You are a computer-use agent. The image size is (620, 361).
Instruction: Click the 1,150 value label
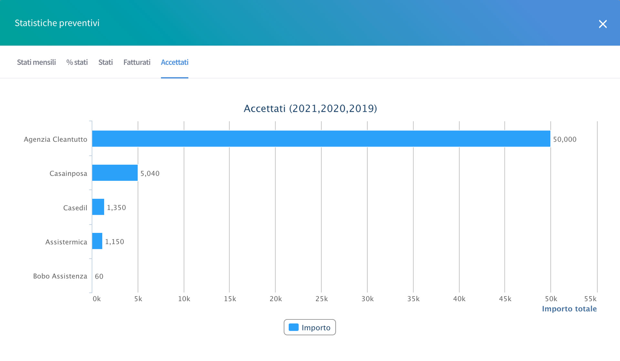[114, 242]
